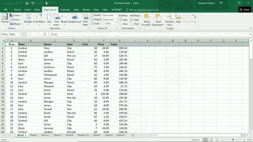The height and width of the screenshot is (142, 253).
Task: Open Page Setup dialog launcher
Action: pos(88,28)
